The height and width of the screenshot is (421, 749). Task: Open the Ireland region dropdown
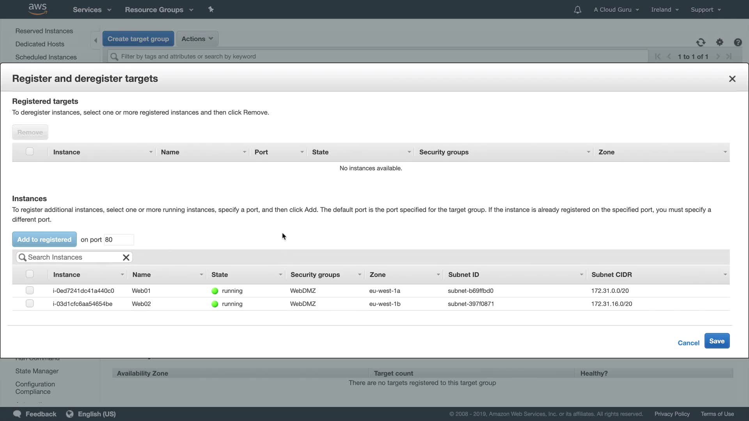point(665,10)
